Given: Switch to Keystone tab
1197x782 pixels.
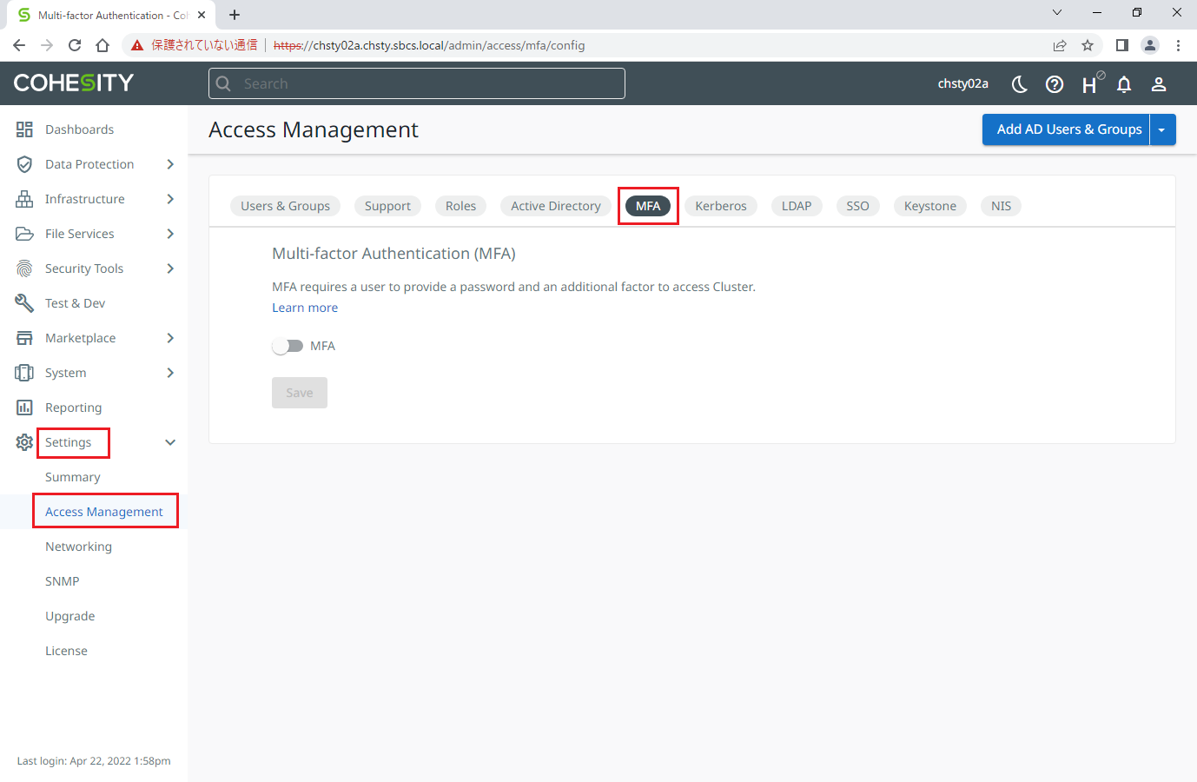Looking at the screenshot, I should coord(930,206).
